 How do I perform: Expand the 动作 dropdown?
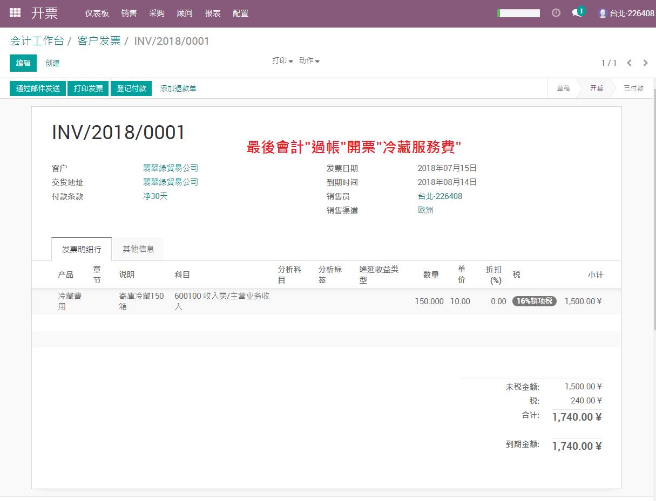[309, 61]
